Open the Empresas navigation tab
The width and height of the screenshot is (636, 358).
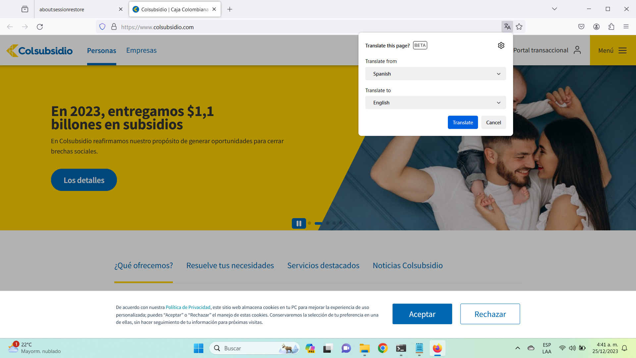pyautogui.click(x=141, y=50)
